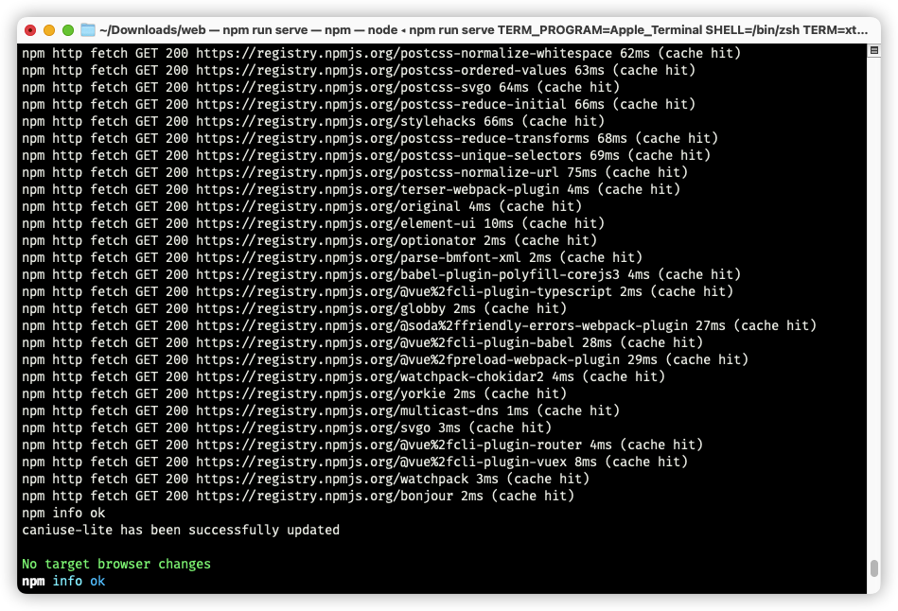Click the registry.npmjs.org/svgo 3ms line
Screen dimensions: 898x611
click(287, 428)
